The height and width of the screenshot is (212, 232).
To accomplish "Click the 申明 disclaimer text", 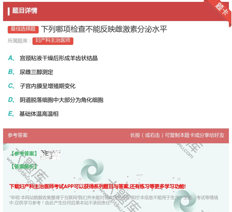I will click(114, 200).
